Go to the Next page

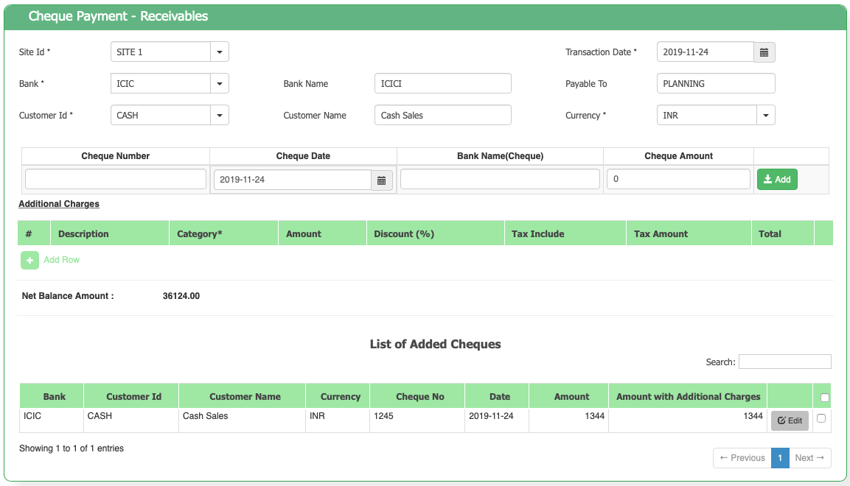(809, 458)
